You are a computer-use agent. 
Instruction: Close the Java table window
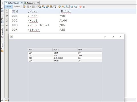pyautogui.click(x=120, y=37)
